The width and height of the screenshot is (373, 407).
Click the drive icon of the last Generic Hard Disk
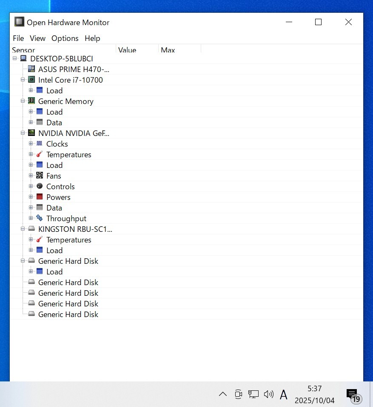tap(31, 314)
